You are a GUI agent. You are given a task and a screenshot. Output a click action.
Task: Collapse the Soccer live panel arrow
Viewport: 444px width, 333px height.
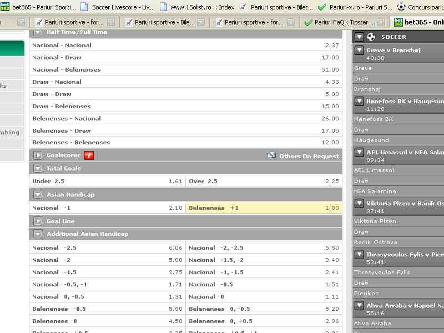tap(359, 37)
